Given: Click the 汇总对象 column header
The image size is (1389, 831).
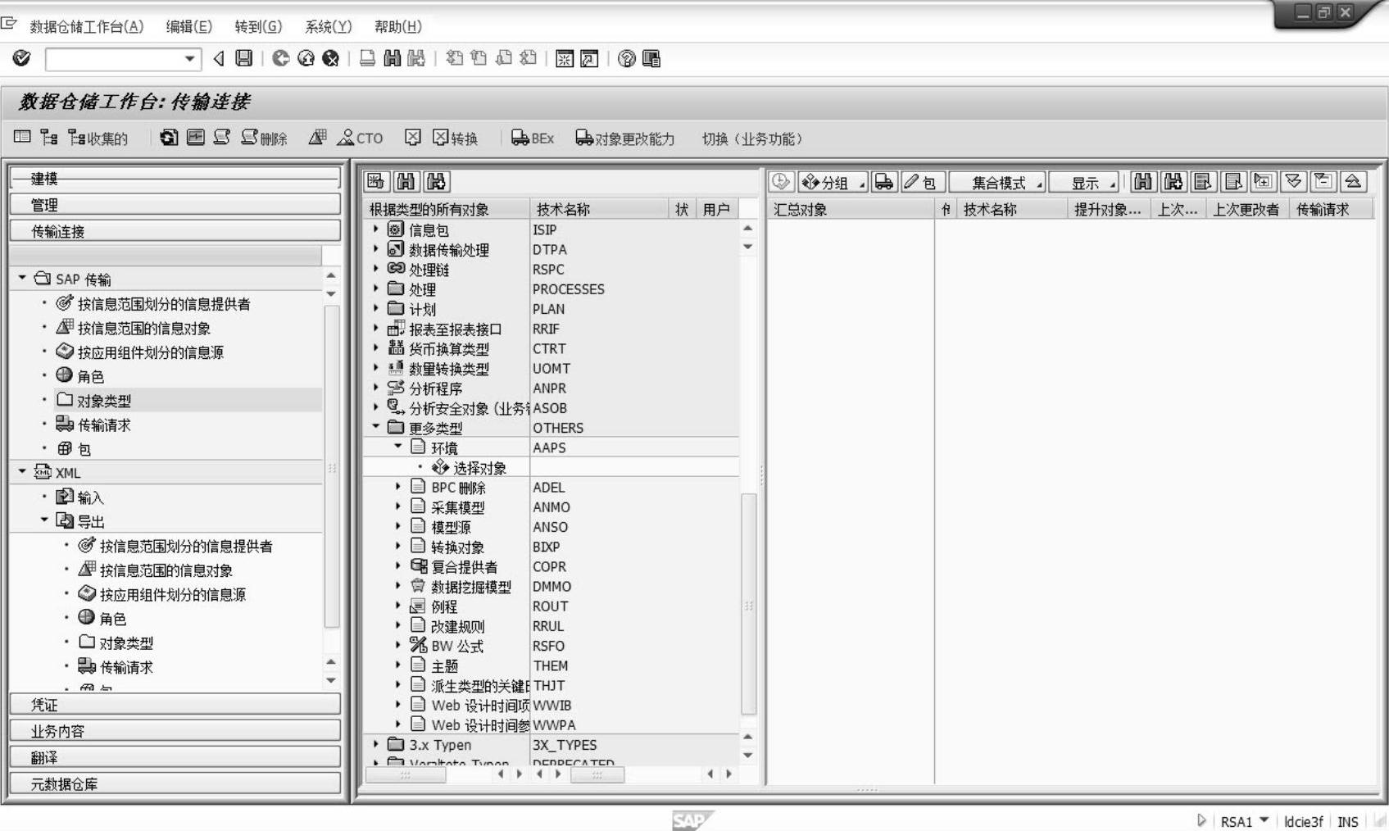Looking at the screenshot, I should click(851, 209).
